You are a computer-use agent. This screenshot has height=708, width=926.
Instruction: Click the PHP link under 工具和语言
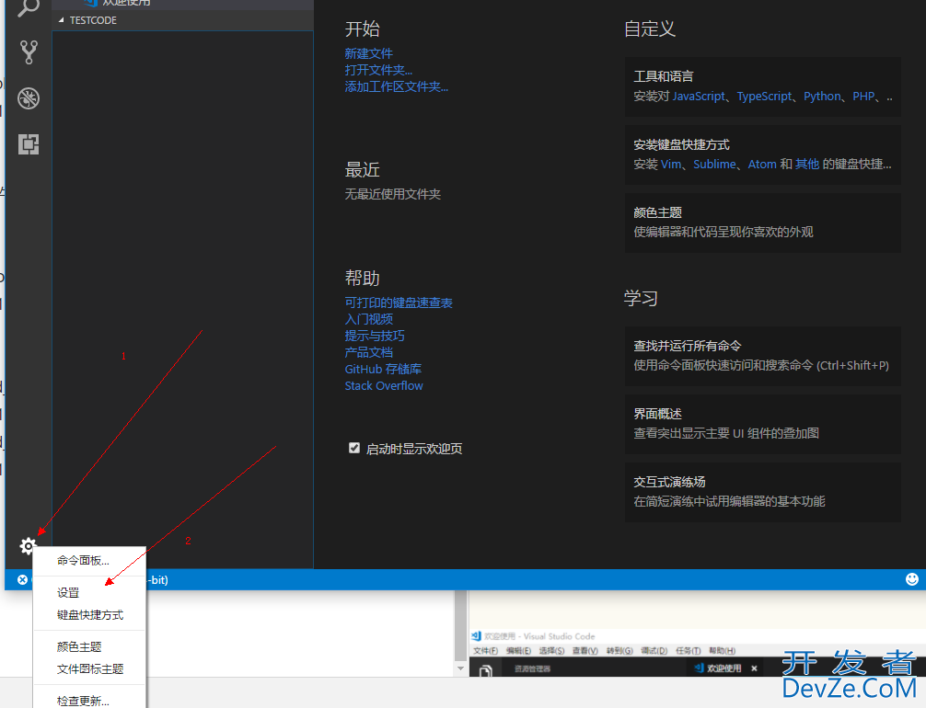863,97
